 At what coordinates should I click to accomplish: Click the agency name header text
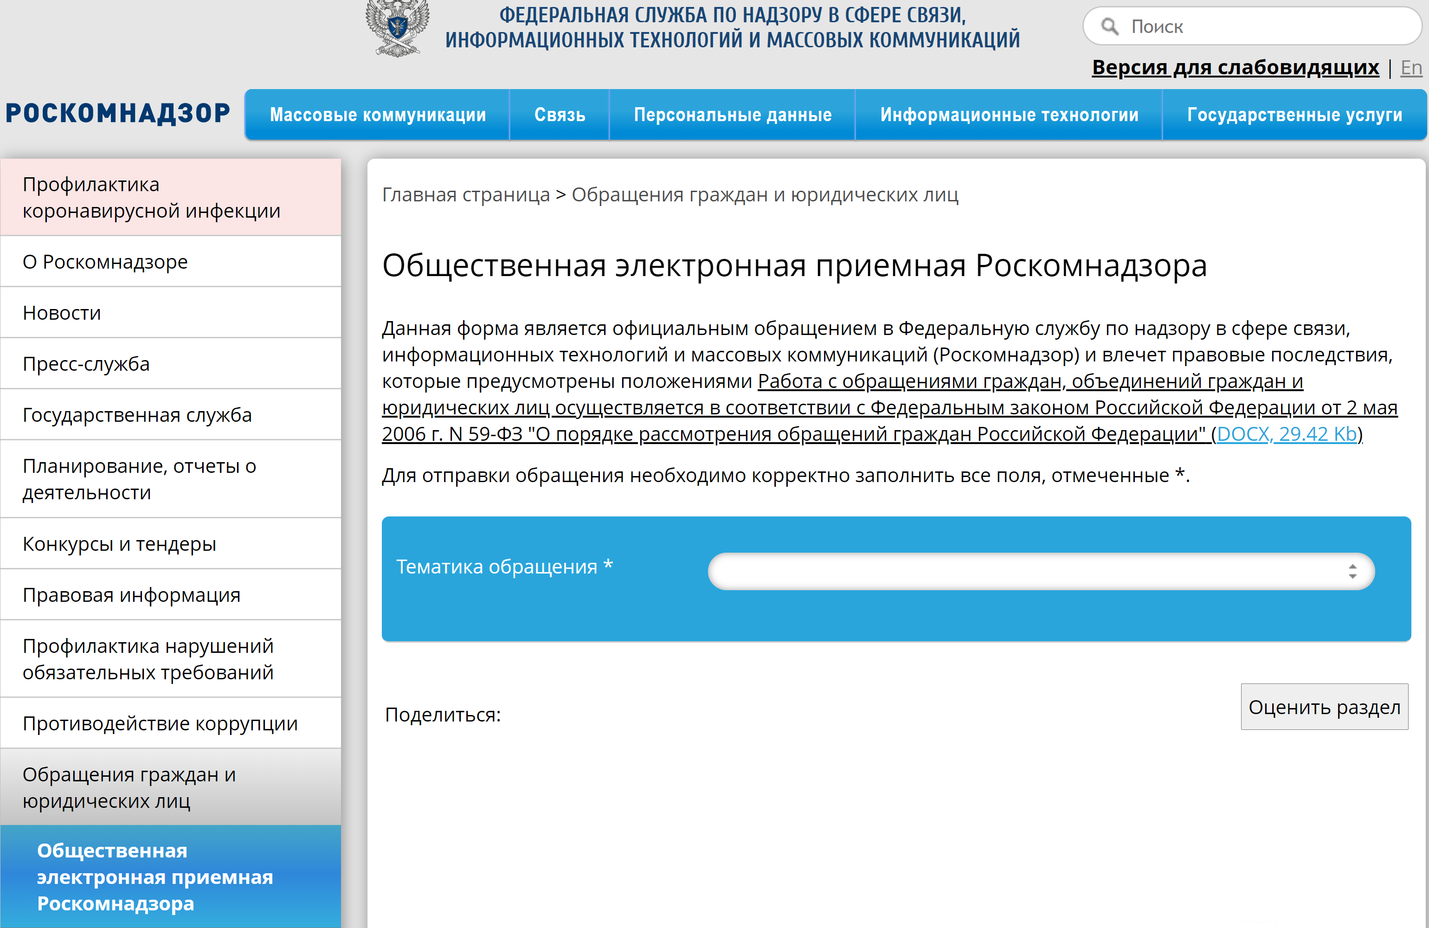[x=733, y=27]
